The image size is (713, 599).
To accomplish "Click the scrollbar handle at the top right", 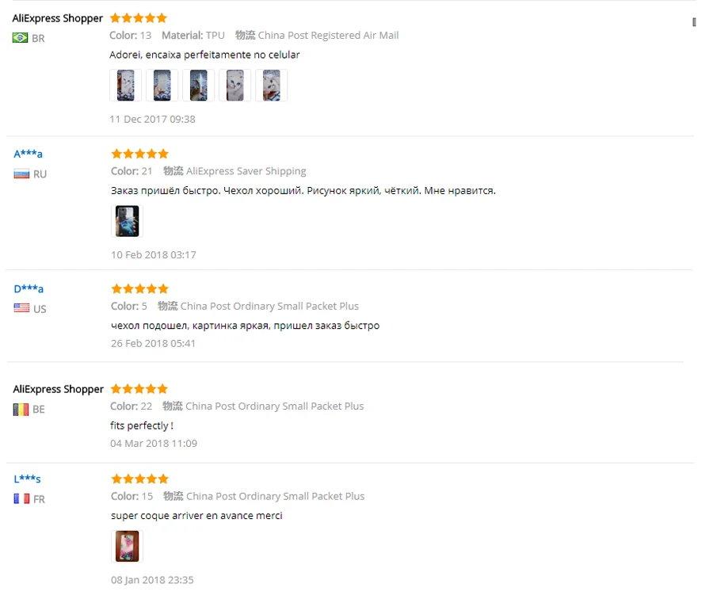I will [x=694, y=22].
